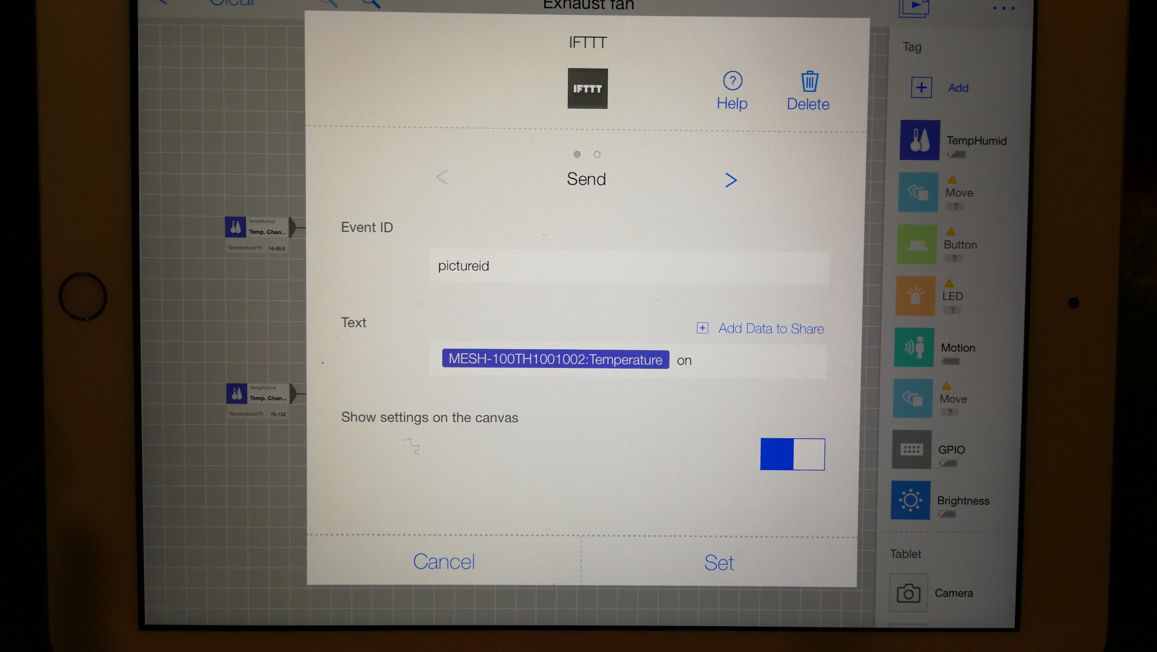Go to previous function with left chevron
The width and height of the screenshot is (1157, 652).
442,177
